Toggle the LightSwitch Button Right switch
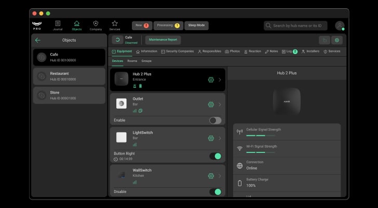Image resolution: width=378 pixels, height=208 pixels. pos(215,156)
